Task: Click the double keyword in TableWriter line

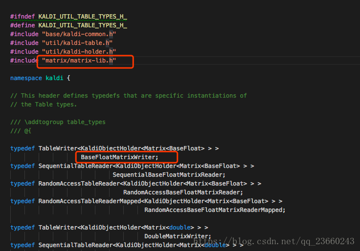Action: [x=180, y=228]
